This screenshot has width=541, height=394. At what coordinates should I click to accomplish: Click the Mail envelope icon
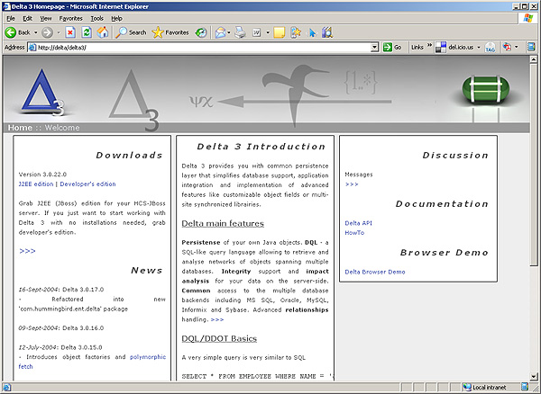(x=220, y=32)
